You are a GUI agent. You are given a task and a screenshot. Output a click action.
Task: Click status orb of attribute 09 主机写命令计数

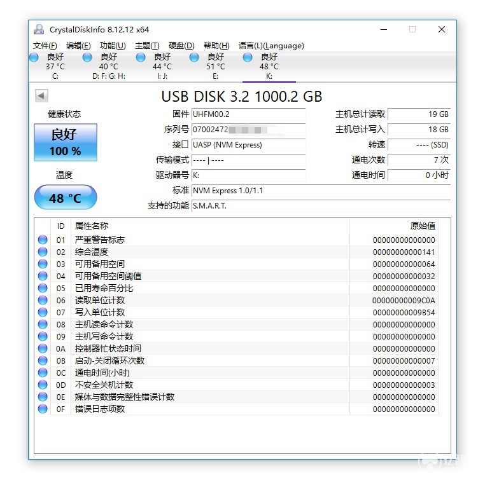[x=43, y=336]
